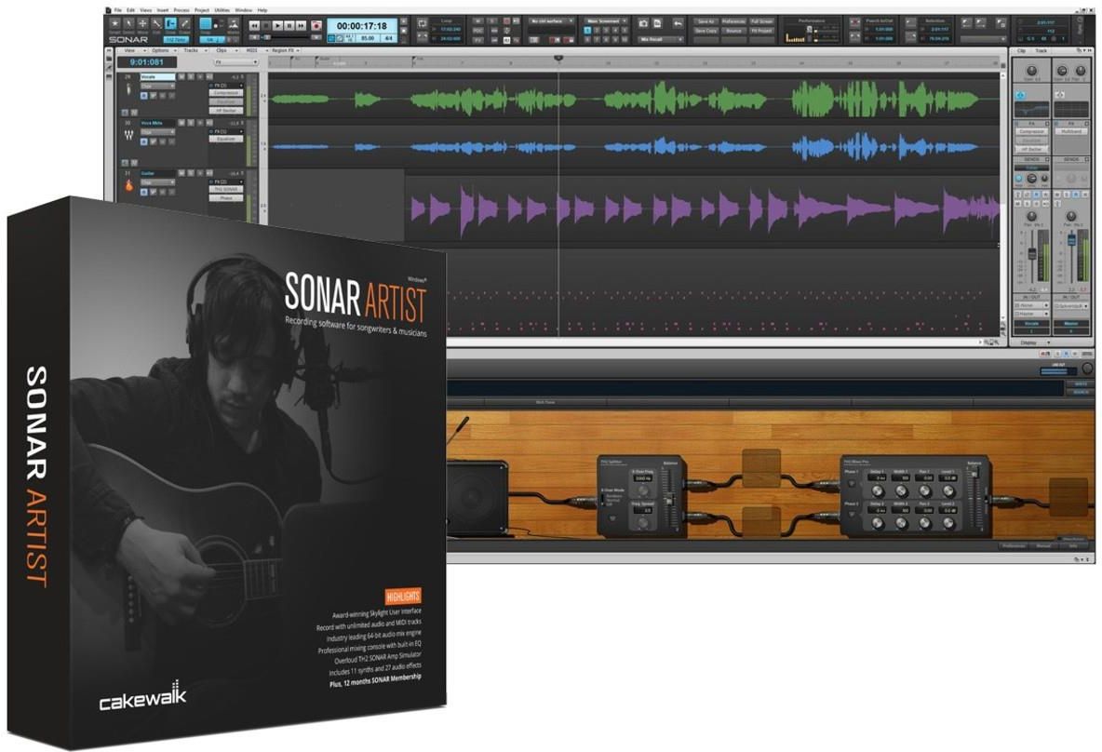The width and height of the screenshot is (1102, 752).
Task: Click the Pause transport button
Action: (x=289, y=26)
